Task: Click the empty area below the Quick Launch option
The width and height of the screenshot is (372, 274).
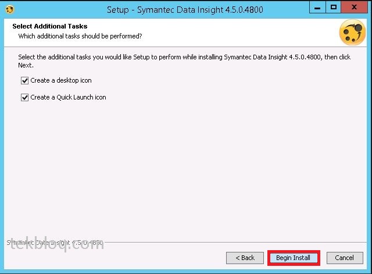Action: click(x=185, y=166)
